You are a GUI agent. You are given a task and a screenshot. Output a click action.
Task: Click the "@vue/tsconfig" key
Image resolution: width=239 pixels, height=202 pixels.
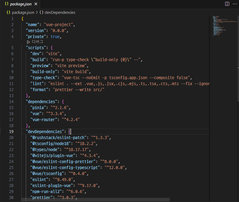pos(47,174)
